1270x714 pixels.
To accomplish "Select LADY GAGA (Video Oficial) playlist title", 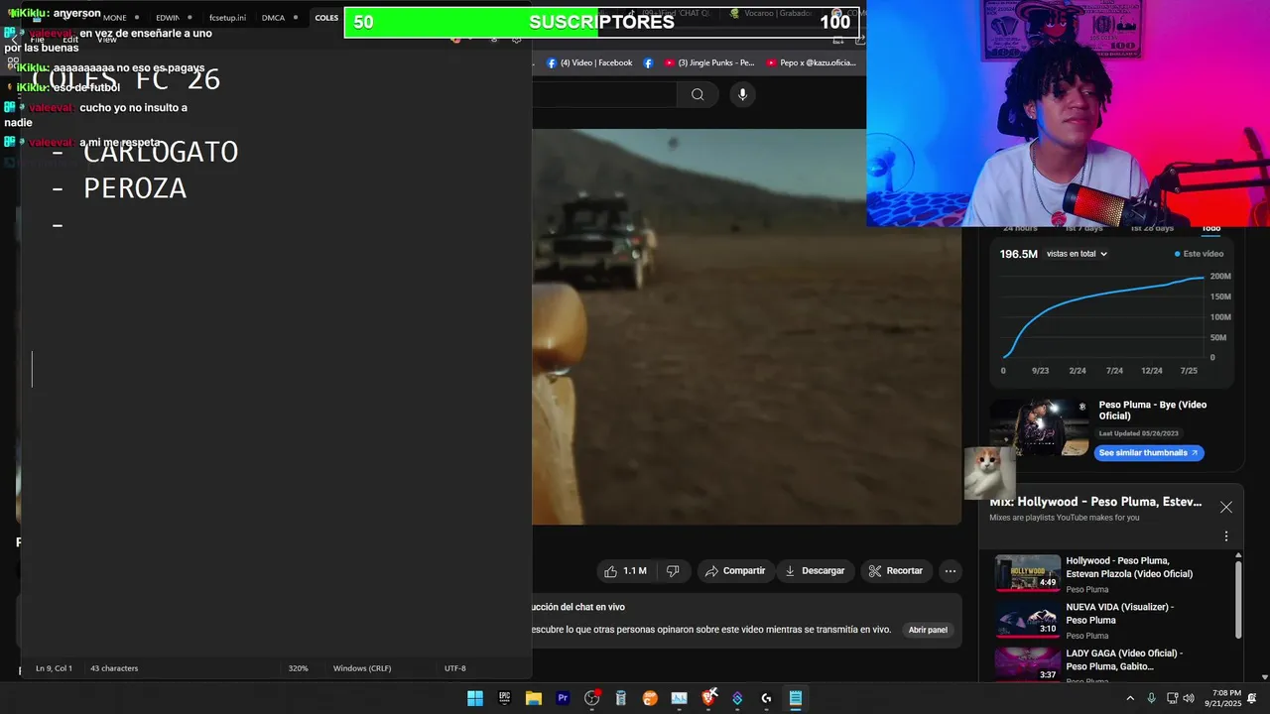I will tap(1124, 659).
